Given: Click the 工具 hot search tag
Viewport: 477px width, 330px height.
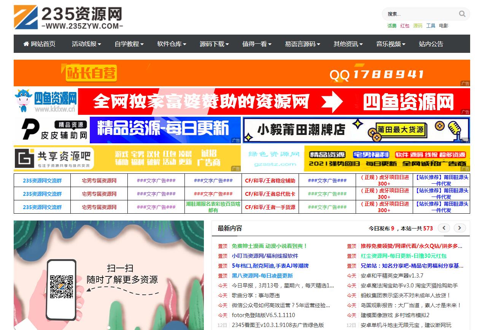Looking at the screenshot, I should 431,26.
